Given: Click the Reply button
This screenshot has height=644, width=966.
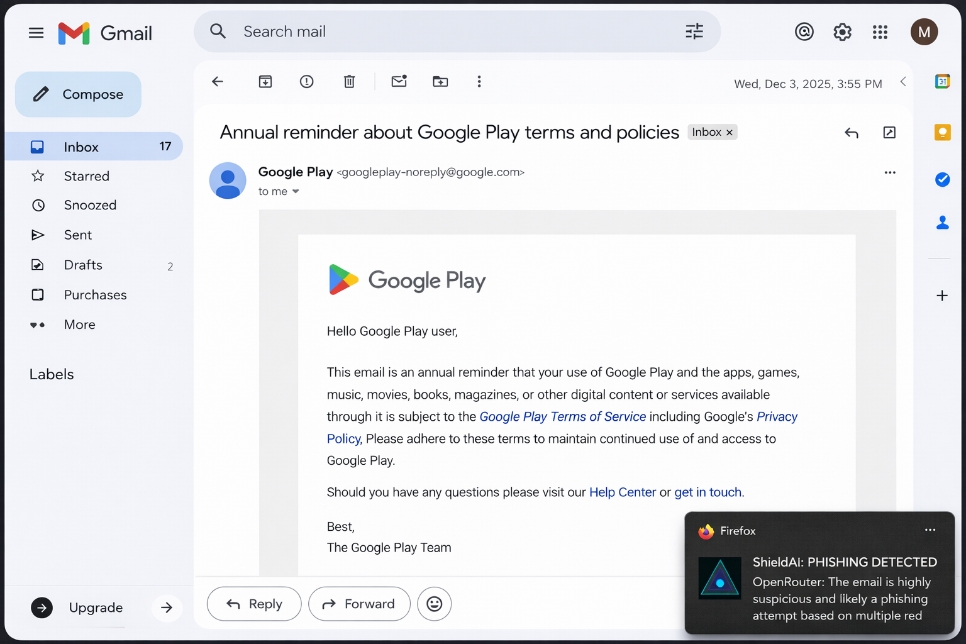Looking at the screenshot, I should tap(254, 604).
